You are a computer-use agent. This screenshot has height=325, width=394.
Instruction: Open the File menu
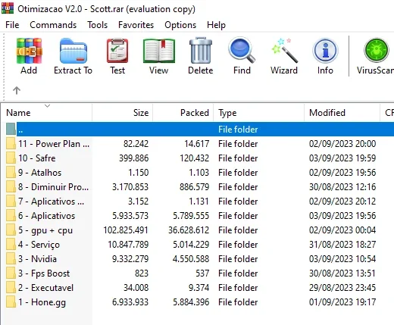click(12, 25)
